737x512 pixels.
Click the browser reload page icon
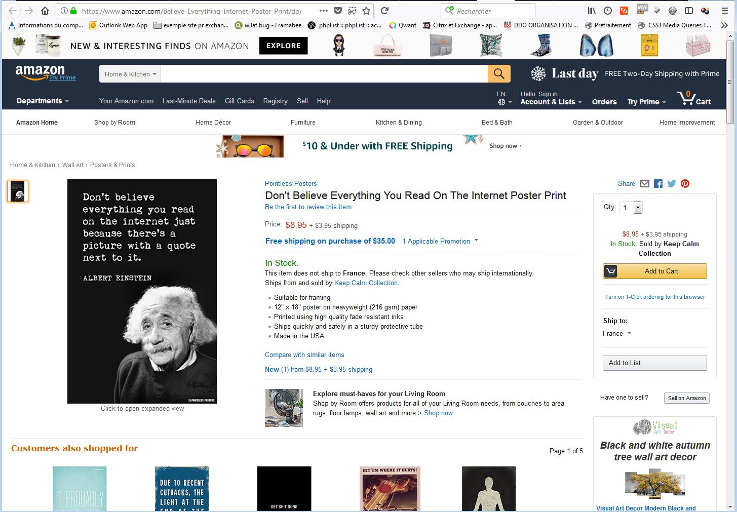pyautogui.click(x=384, y=11)
